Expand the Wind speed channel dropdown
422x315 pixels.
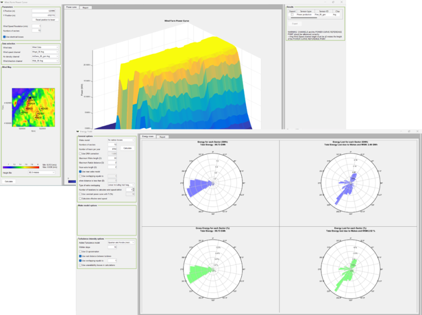(x=45, y=52)
